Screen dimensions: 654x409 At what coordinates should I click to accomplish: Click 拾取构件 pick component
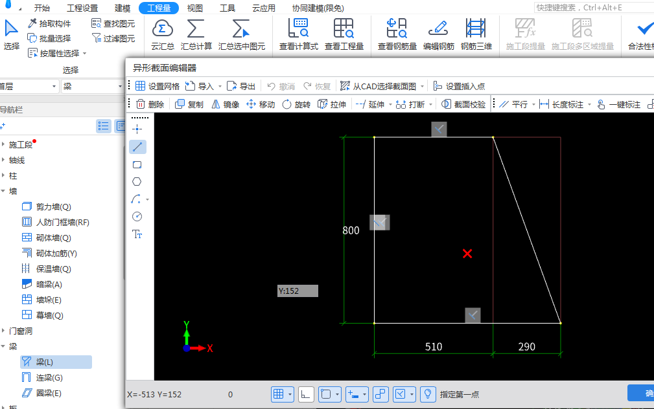click(49, 23)
